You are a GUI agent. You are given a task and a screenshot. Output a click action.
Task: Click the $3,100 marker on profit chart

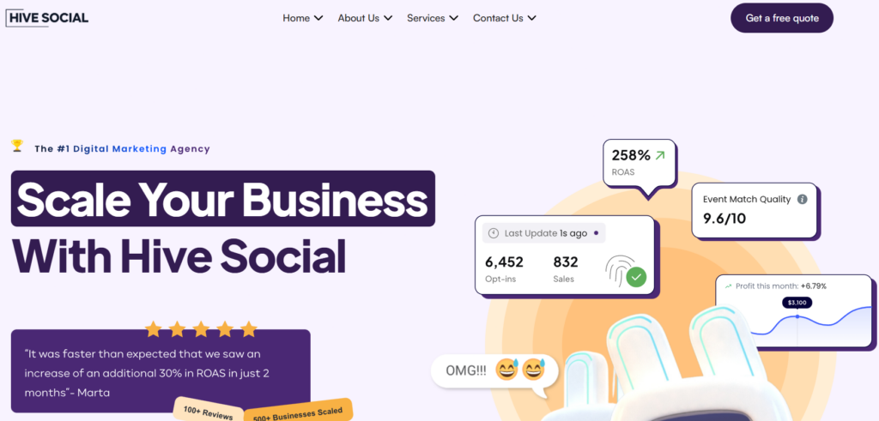[x=797, y=303]
